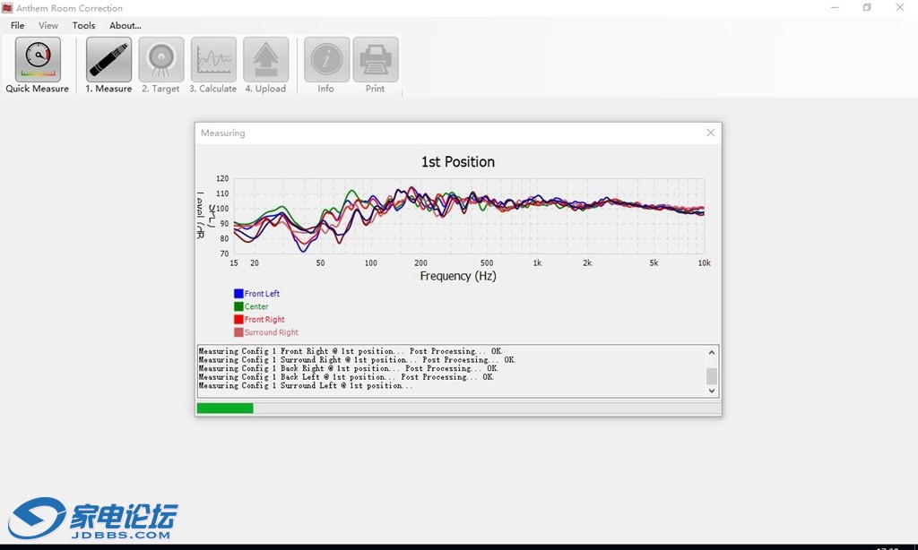Viewport: 918px width, 550px height.
Task: Open the Tools menu
Action: click(x=83, y=25)
